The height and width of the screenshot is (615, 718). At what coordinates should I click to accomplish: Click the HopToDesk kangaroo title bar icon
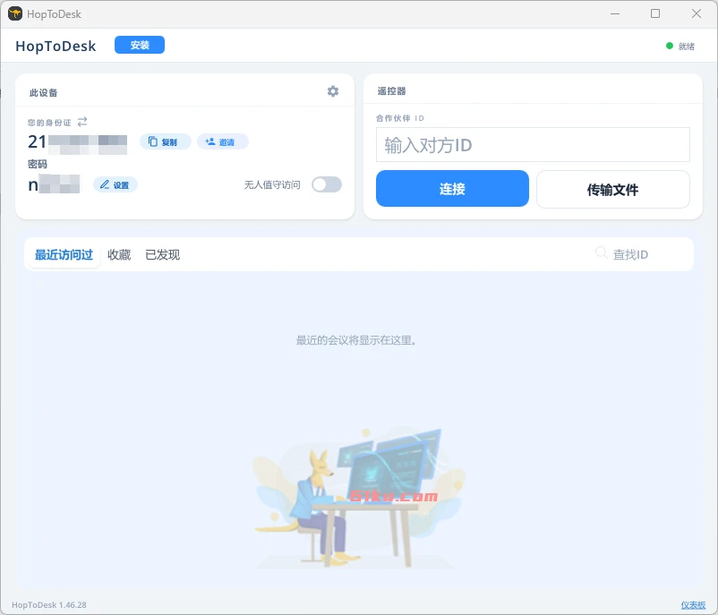pyautogui.click(x=15, y=13)
